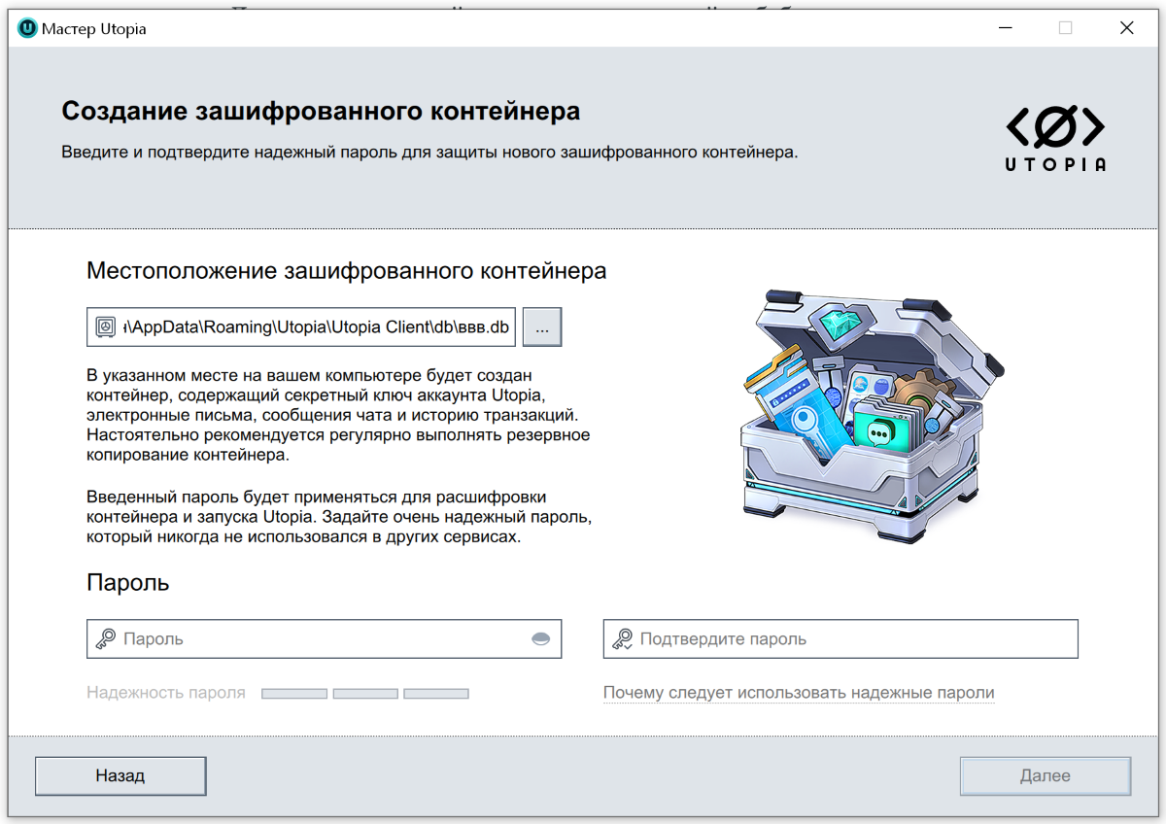This screenshot has width=1166, height=824.
Task: Click the Utopia app icon in title bar
Action: [28, 28]
